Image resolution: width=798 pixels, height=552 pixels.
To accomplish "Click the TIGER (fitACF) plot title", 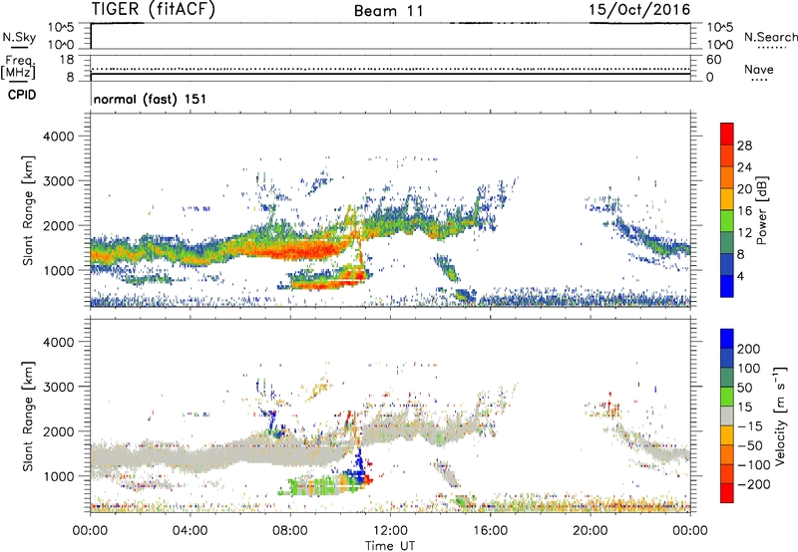I will coord(154,9).
